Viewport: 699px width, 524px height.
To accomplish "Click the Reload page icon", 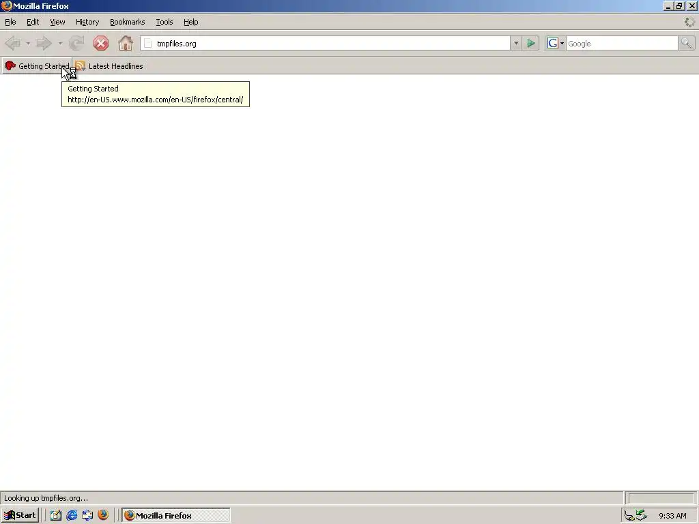I will pos(76,43).
